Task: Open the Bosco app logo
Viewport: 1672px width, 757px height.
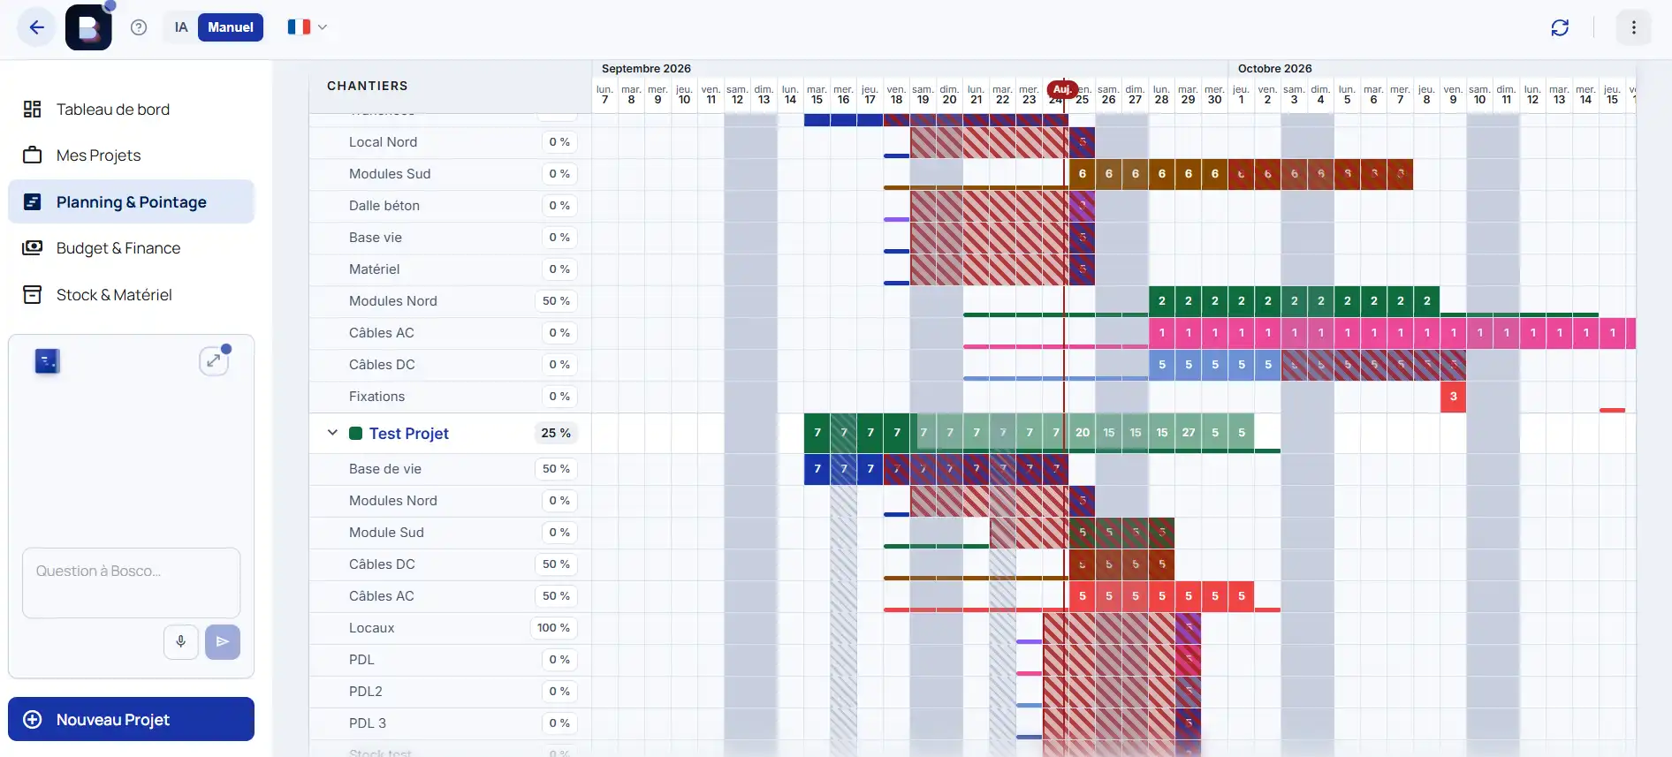Action: click(x=88, y=27)
